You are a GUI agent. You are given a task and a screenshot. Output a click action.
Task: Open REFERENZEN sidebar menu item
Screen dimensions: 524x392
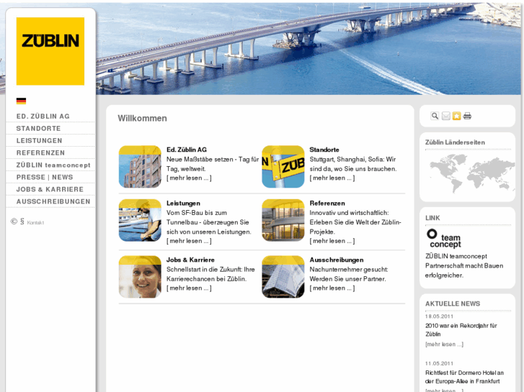pos(41,152)
